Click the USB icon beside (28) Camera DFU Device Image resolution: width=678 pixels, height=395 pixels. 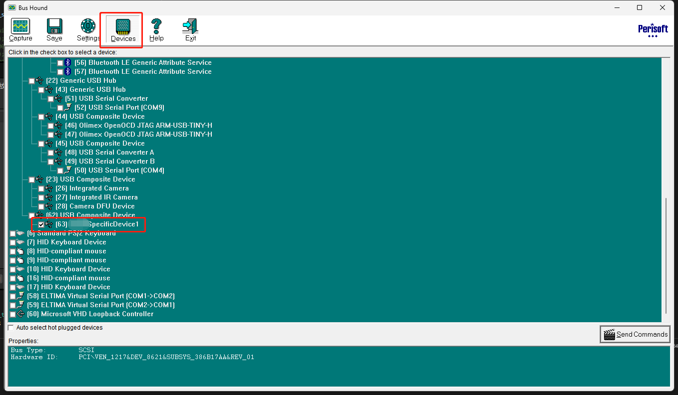[x=49, y=206]
